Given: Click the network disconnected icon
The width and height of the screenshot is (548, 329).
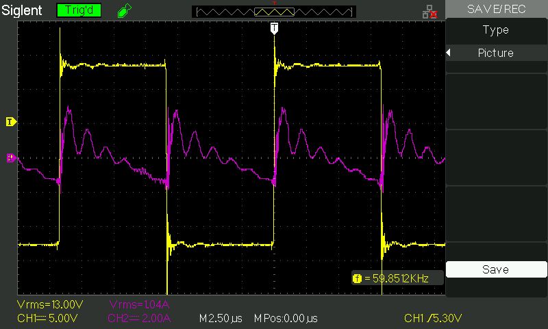Looking at the screenshot, I should click(429, 12).
